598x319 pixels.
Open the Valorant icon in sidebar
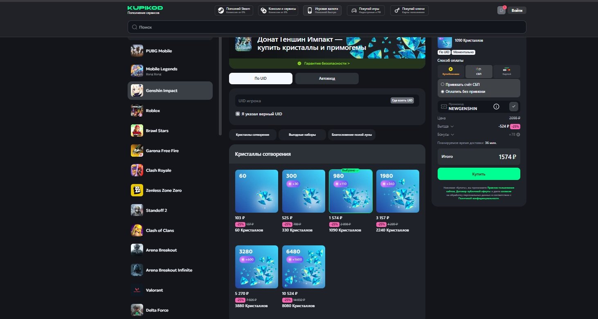[x=137, y=290]
